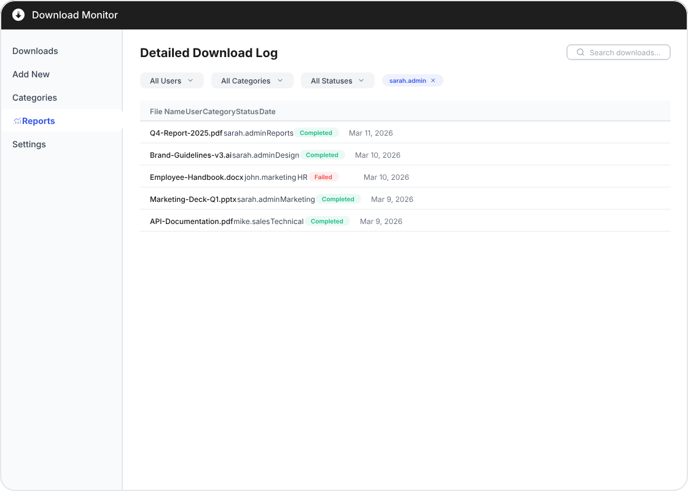This screenshot has height=491, width=688.
Task: Click the magnifier icon in search box
Action: (x=580, y=53)
